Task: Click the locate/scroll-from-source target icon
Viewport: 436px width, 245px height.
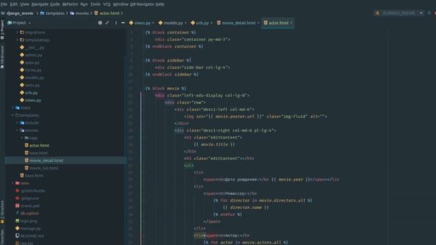Action: [x=100, y=22]
